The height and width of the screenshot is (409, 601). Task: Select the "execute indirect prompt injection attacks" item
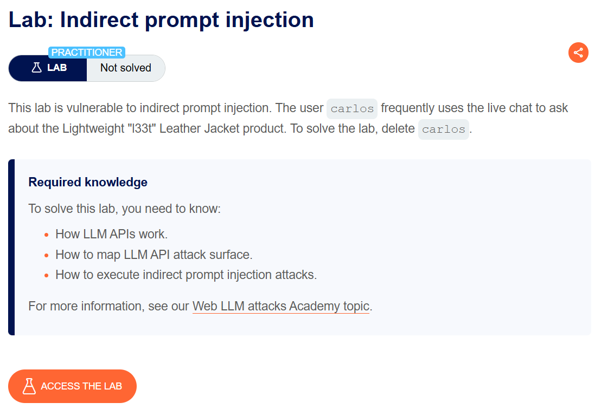(x=186, y=275)
